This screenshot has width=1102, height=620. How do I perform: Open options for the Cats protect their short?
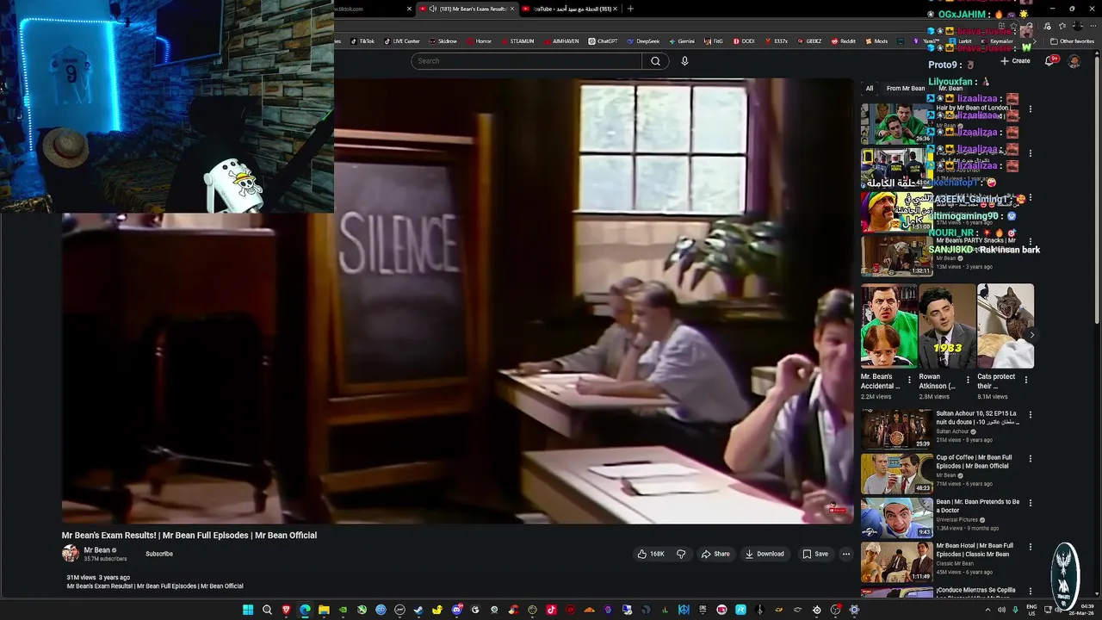tap(1025, 379)
